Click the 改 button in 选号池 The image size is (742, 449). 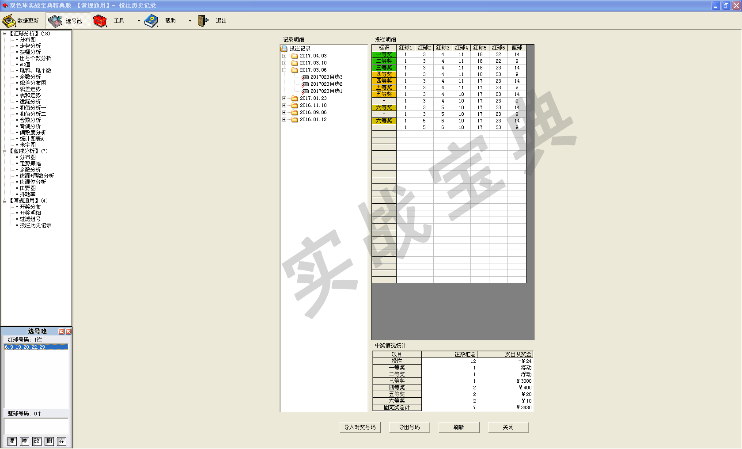click(x=37, y=441)
